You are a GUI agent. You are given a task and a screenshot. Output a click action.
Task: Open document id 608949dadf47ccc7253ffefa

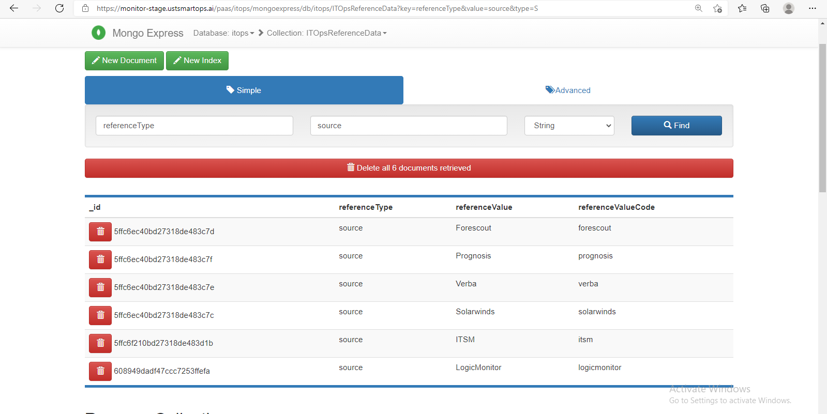pyautogui.click(x=162, y=371)
